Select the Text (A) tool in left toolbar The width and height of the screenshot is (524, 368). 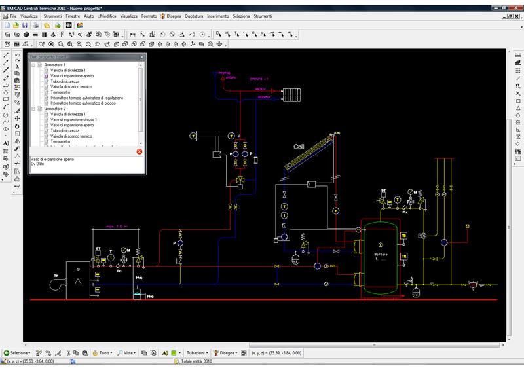pos(6,142)
